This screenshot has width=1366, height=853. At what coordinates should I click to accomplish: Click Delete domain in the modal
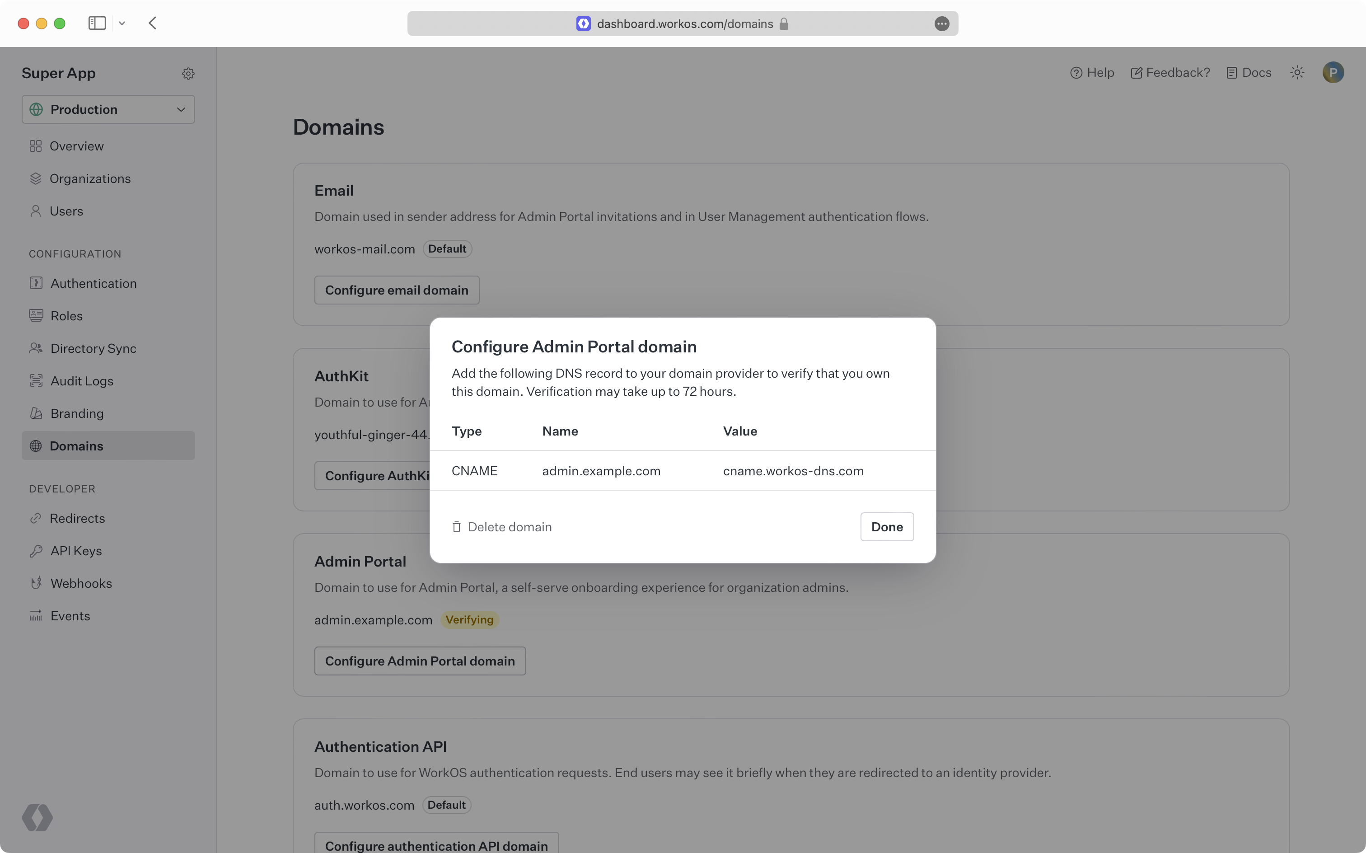[501, 526]
